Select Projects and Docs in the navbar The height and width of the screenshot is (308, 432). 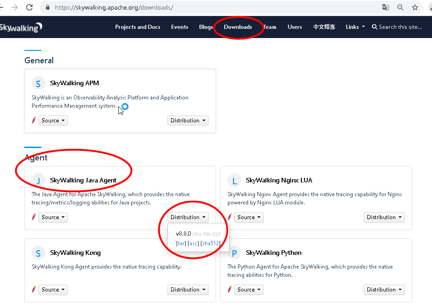(138, 27)
